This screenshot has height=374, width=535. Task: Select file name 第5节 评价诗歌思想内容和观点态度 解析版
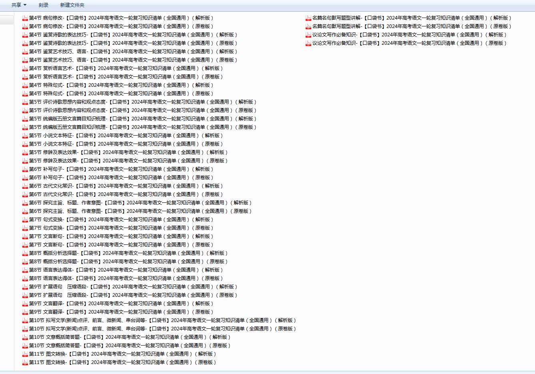point(143,102)
